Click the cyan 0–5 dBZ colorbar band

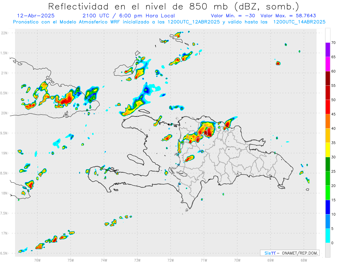coord(328,236)
